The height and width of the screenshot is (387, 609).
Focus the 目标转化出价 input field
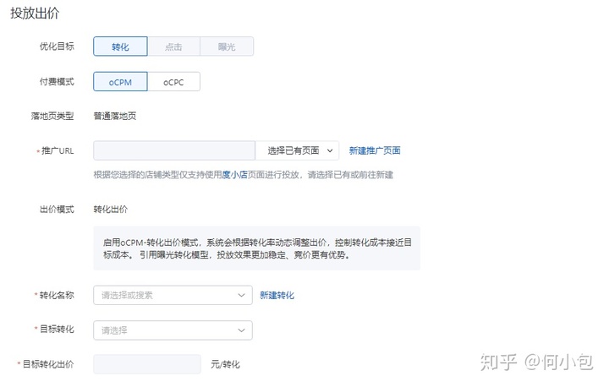click(147, 364)
